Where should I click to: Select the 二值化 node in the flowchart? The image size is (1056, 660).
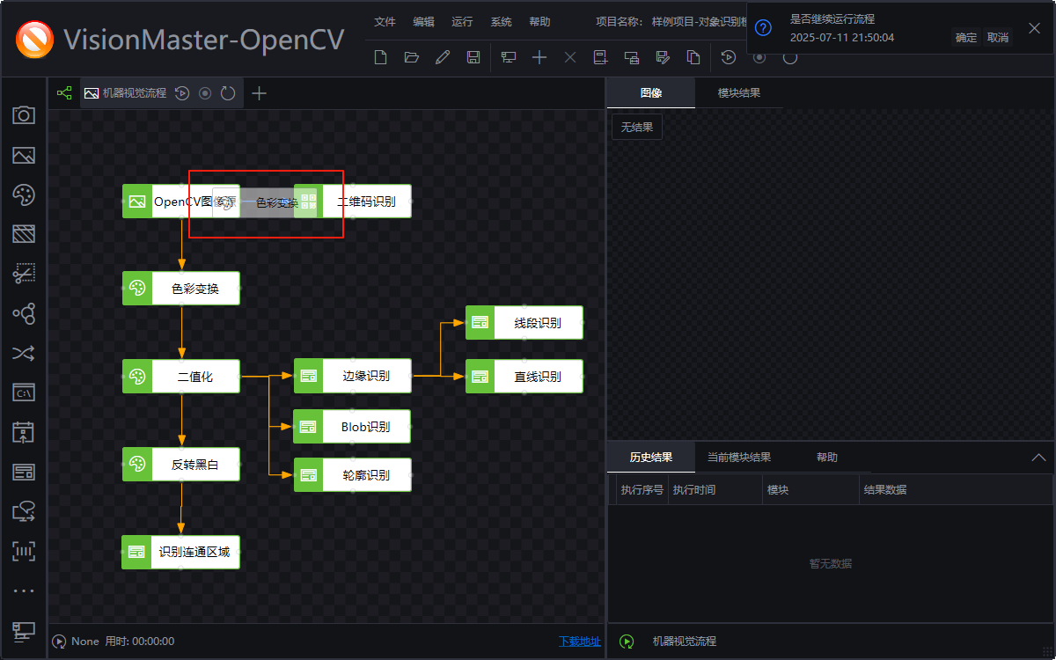[x=180, y=376]
